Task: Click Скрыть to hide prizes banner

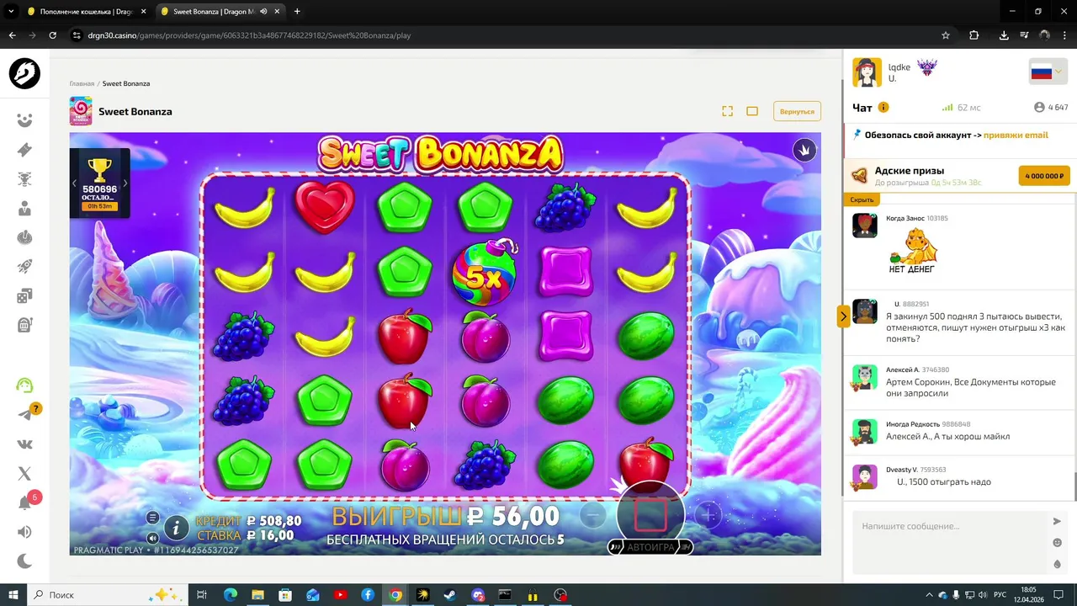Action: click(x=862, y=199)
